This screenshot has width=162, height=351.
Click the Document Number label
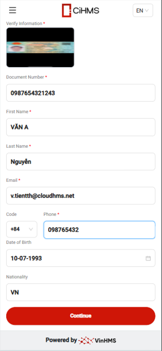tap(25, 77)
